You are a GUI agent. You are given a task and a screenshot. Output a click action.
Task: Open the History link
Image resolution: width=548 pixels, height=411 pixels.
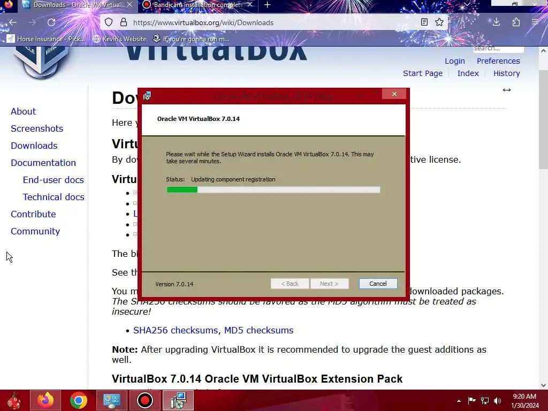pos(506,73)
